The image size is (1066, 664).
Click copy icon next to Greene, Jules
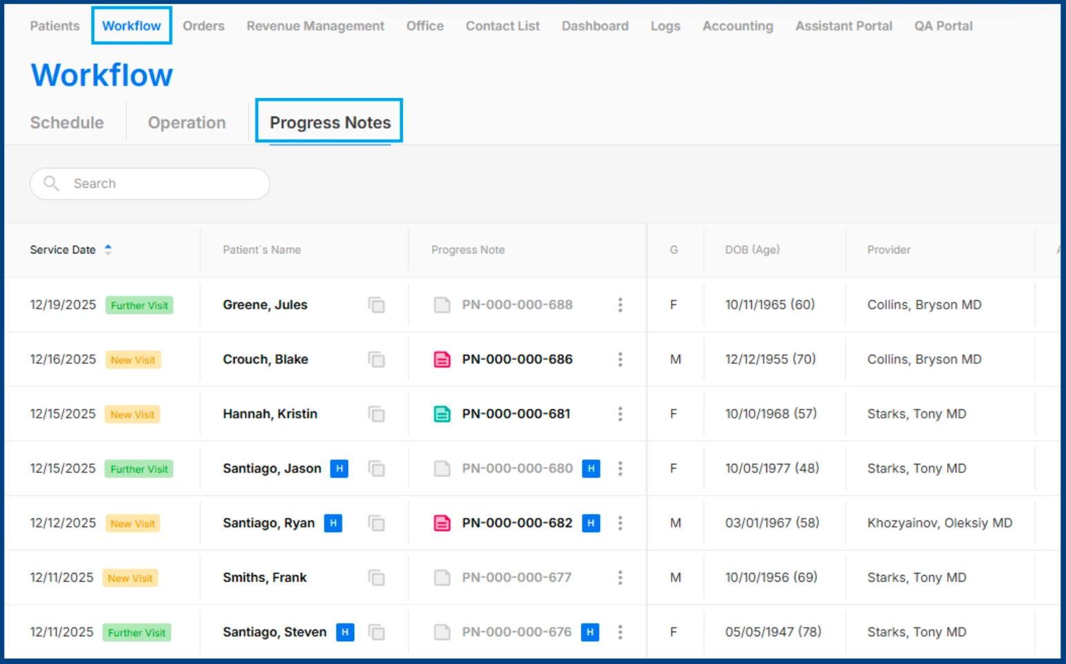376,305
